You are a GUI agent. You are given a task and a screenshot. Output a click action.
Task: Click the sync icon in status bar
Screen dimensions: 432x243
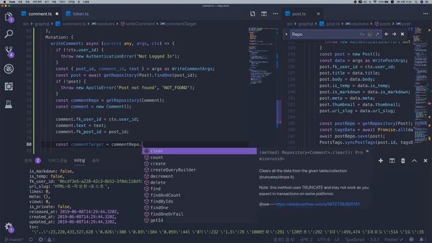pyautogui.click(x=31, y=240)
